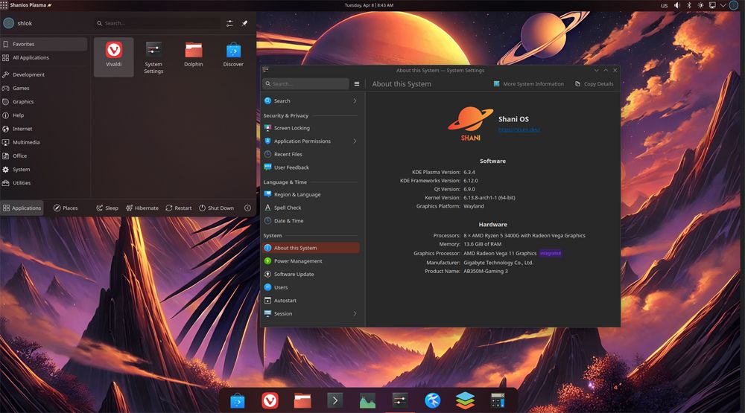
Task: Click Bluetooth icon in system tray
Action: pos(688,5)
